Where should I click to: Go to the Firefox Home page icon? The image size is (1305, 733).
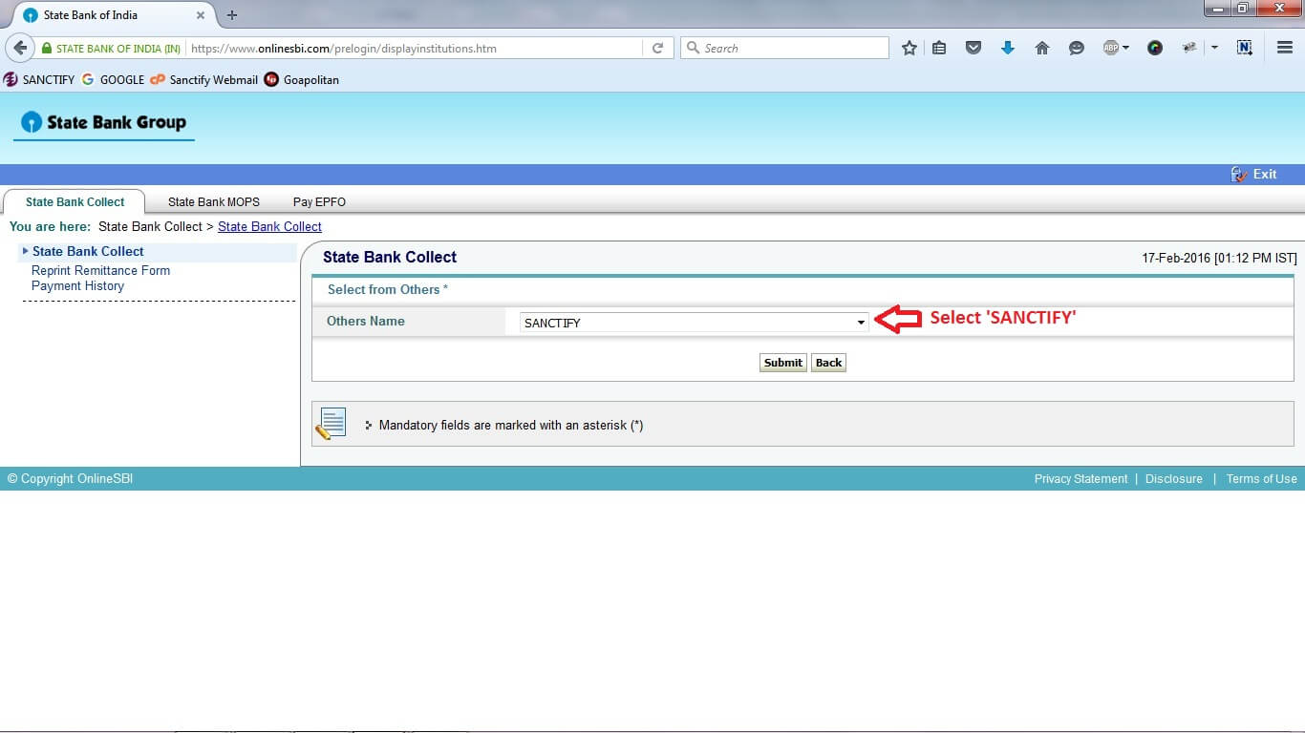point(1042,48)
